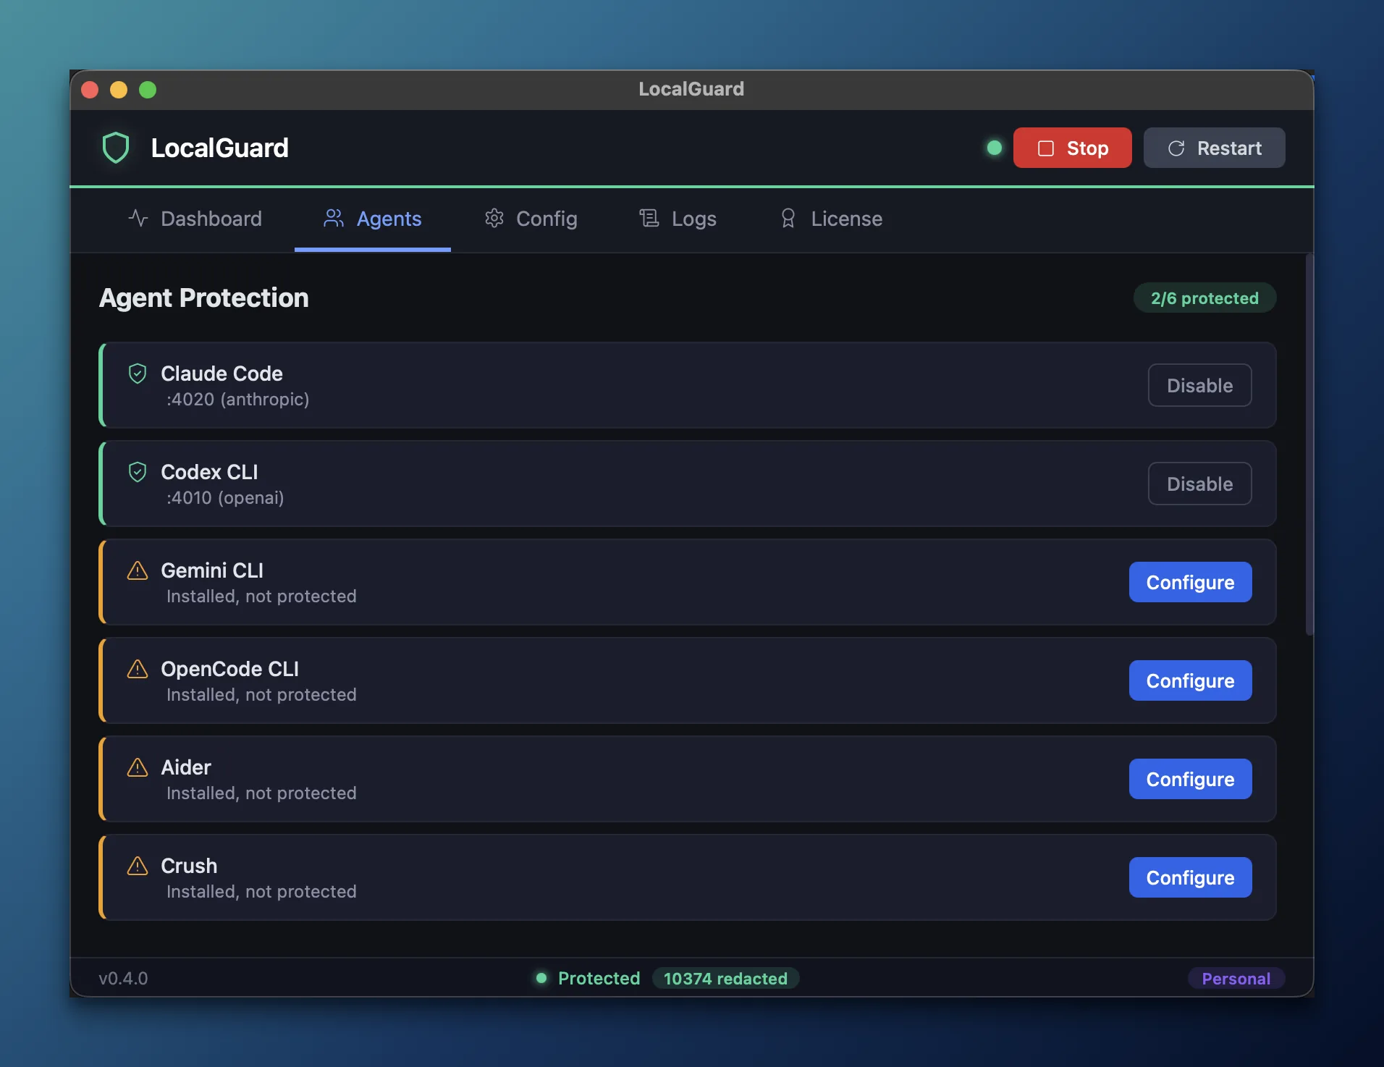Screen dimensions: 1384x1067
Task: Go to the License tab
Action: (831, 219)
